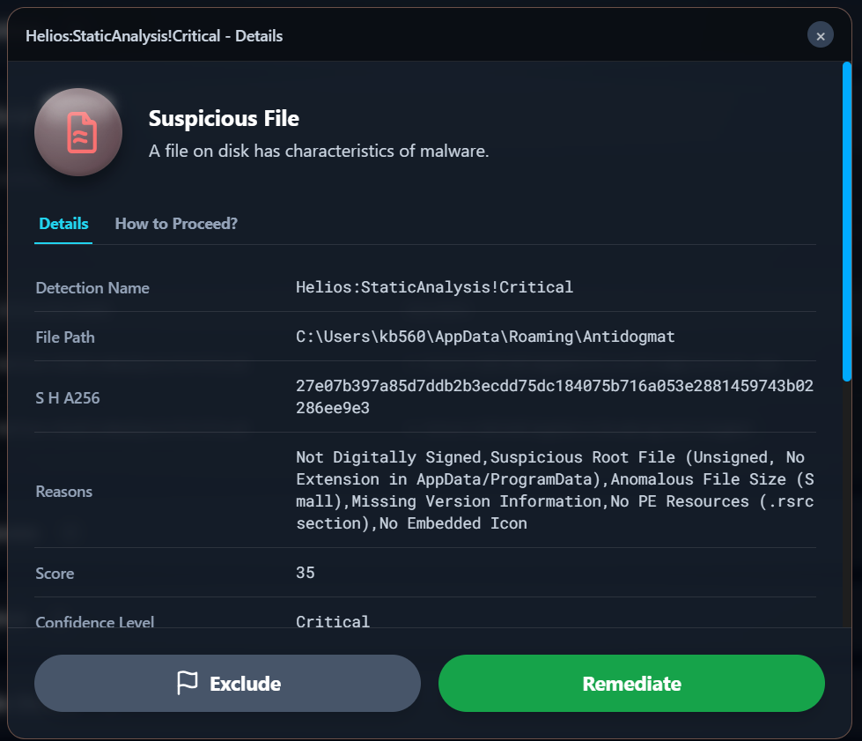
Task: Click the malware characteristics description text
Action: point(319,152)
